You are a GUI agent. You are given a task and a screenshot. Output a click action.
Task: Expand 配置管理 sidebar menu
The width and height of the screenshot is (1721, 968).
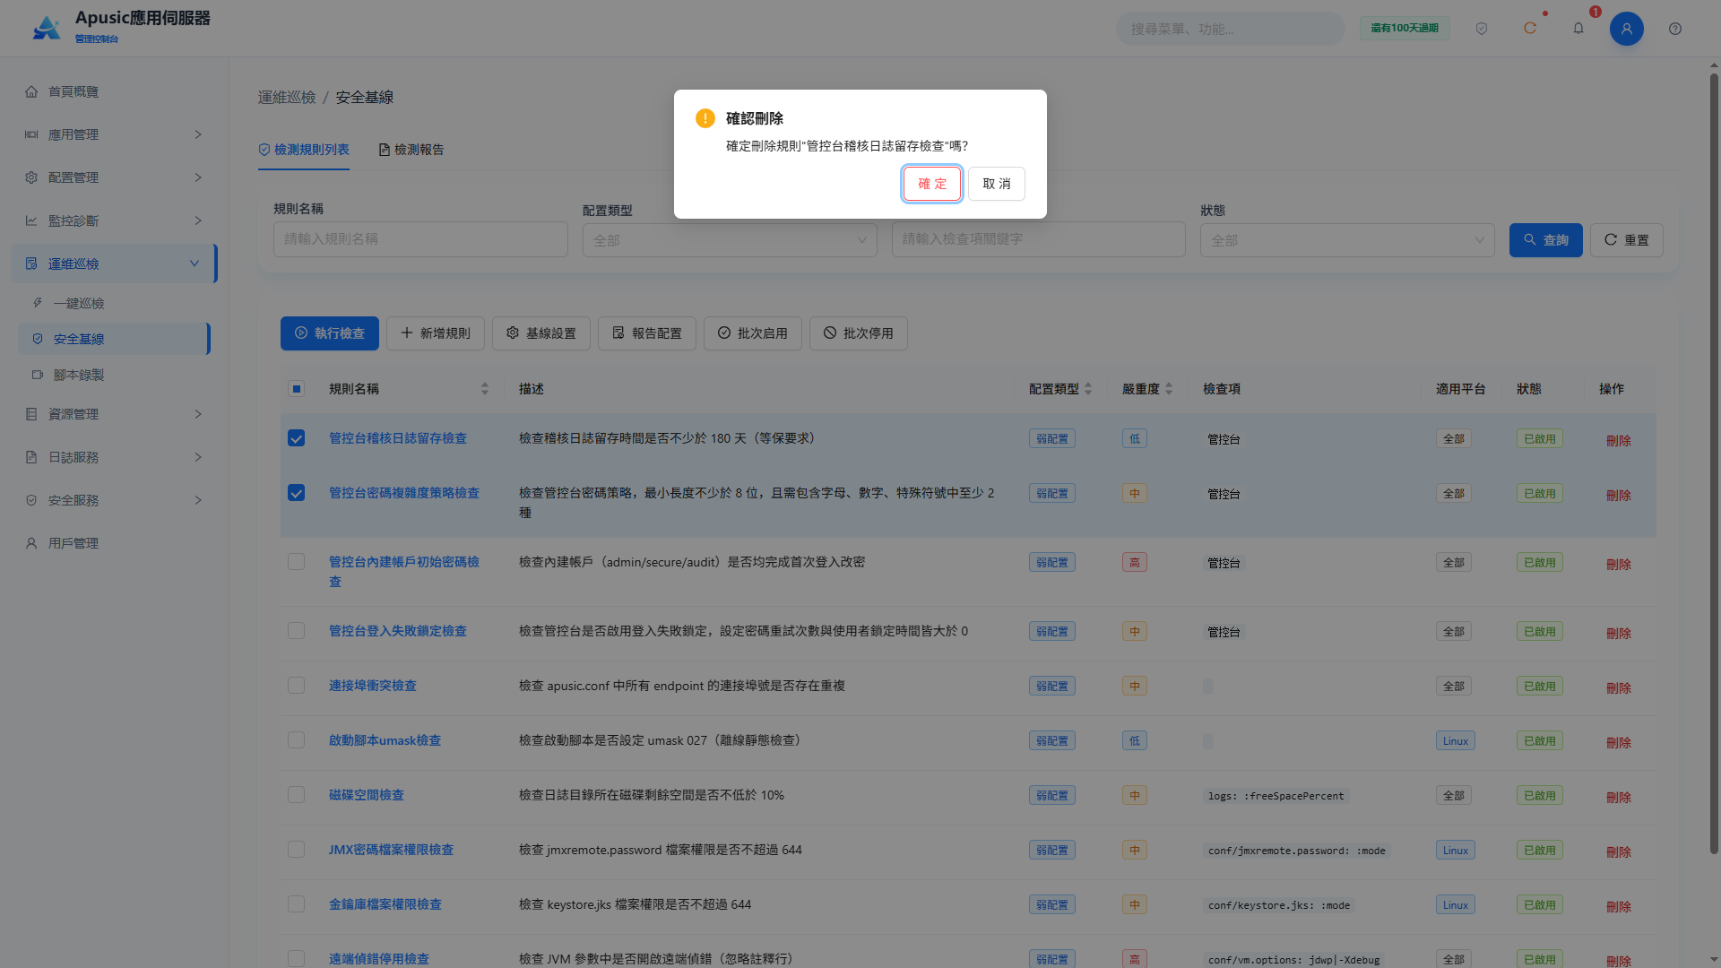pos(115,177)
